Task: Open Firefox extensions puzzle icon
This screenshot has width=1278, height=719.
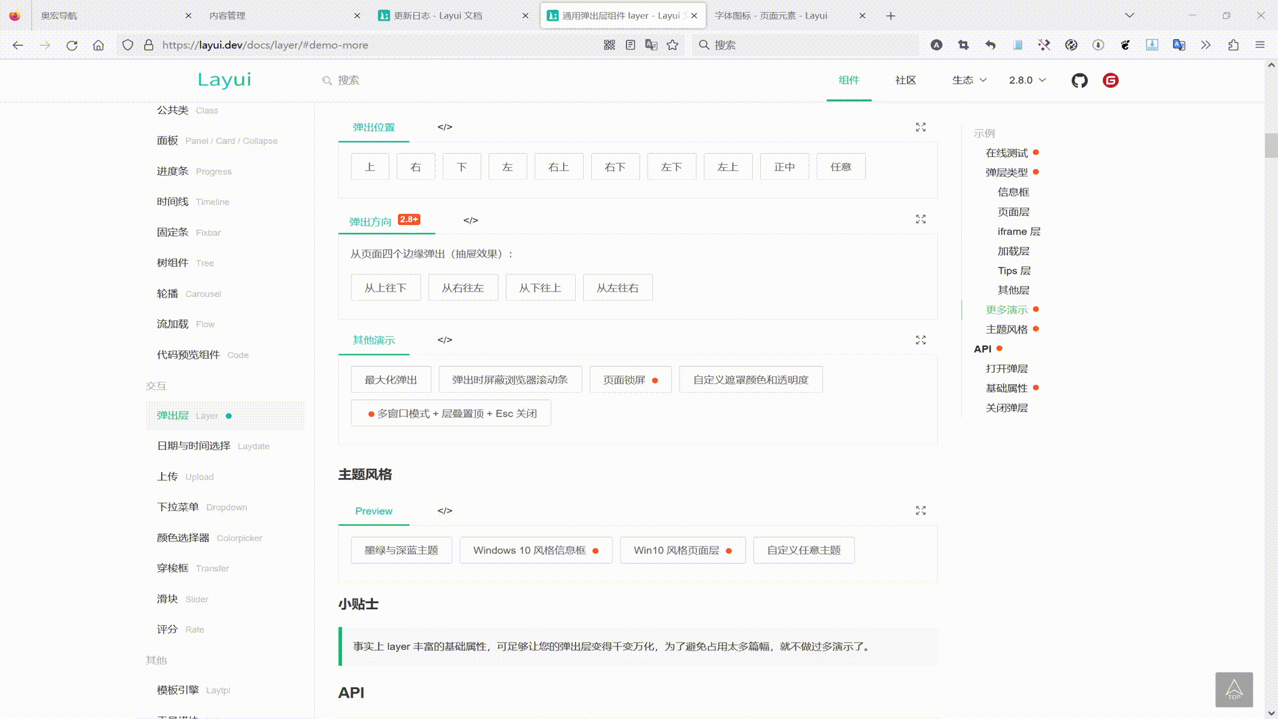Action: coord(1233,45)
